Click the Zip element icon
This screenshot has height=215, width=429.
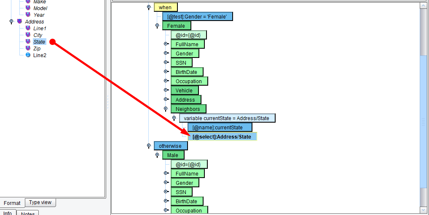pyautogui.click(x=28, y=48)
